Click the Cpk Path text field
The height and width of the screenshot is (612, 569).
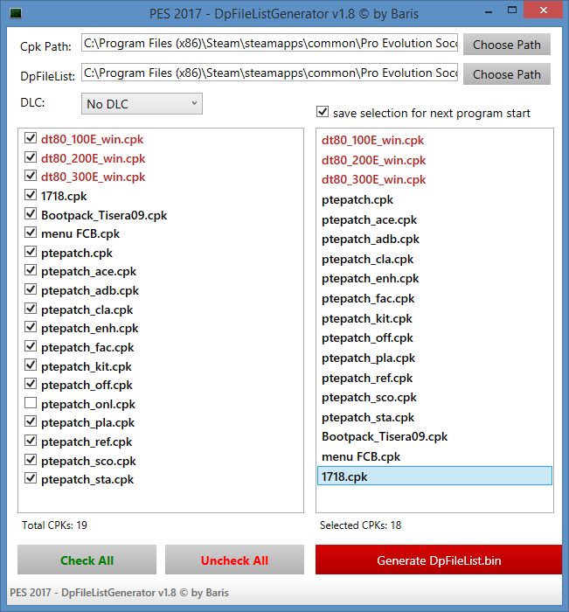269,43
